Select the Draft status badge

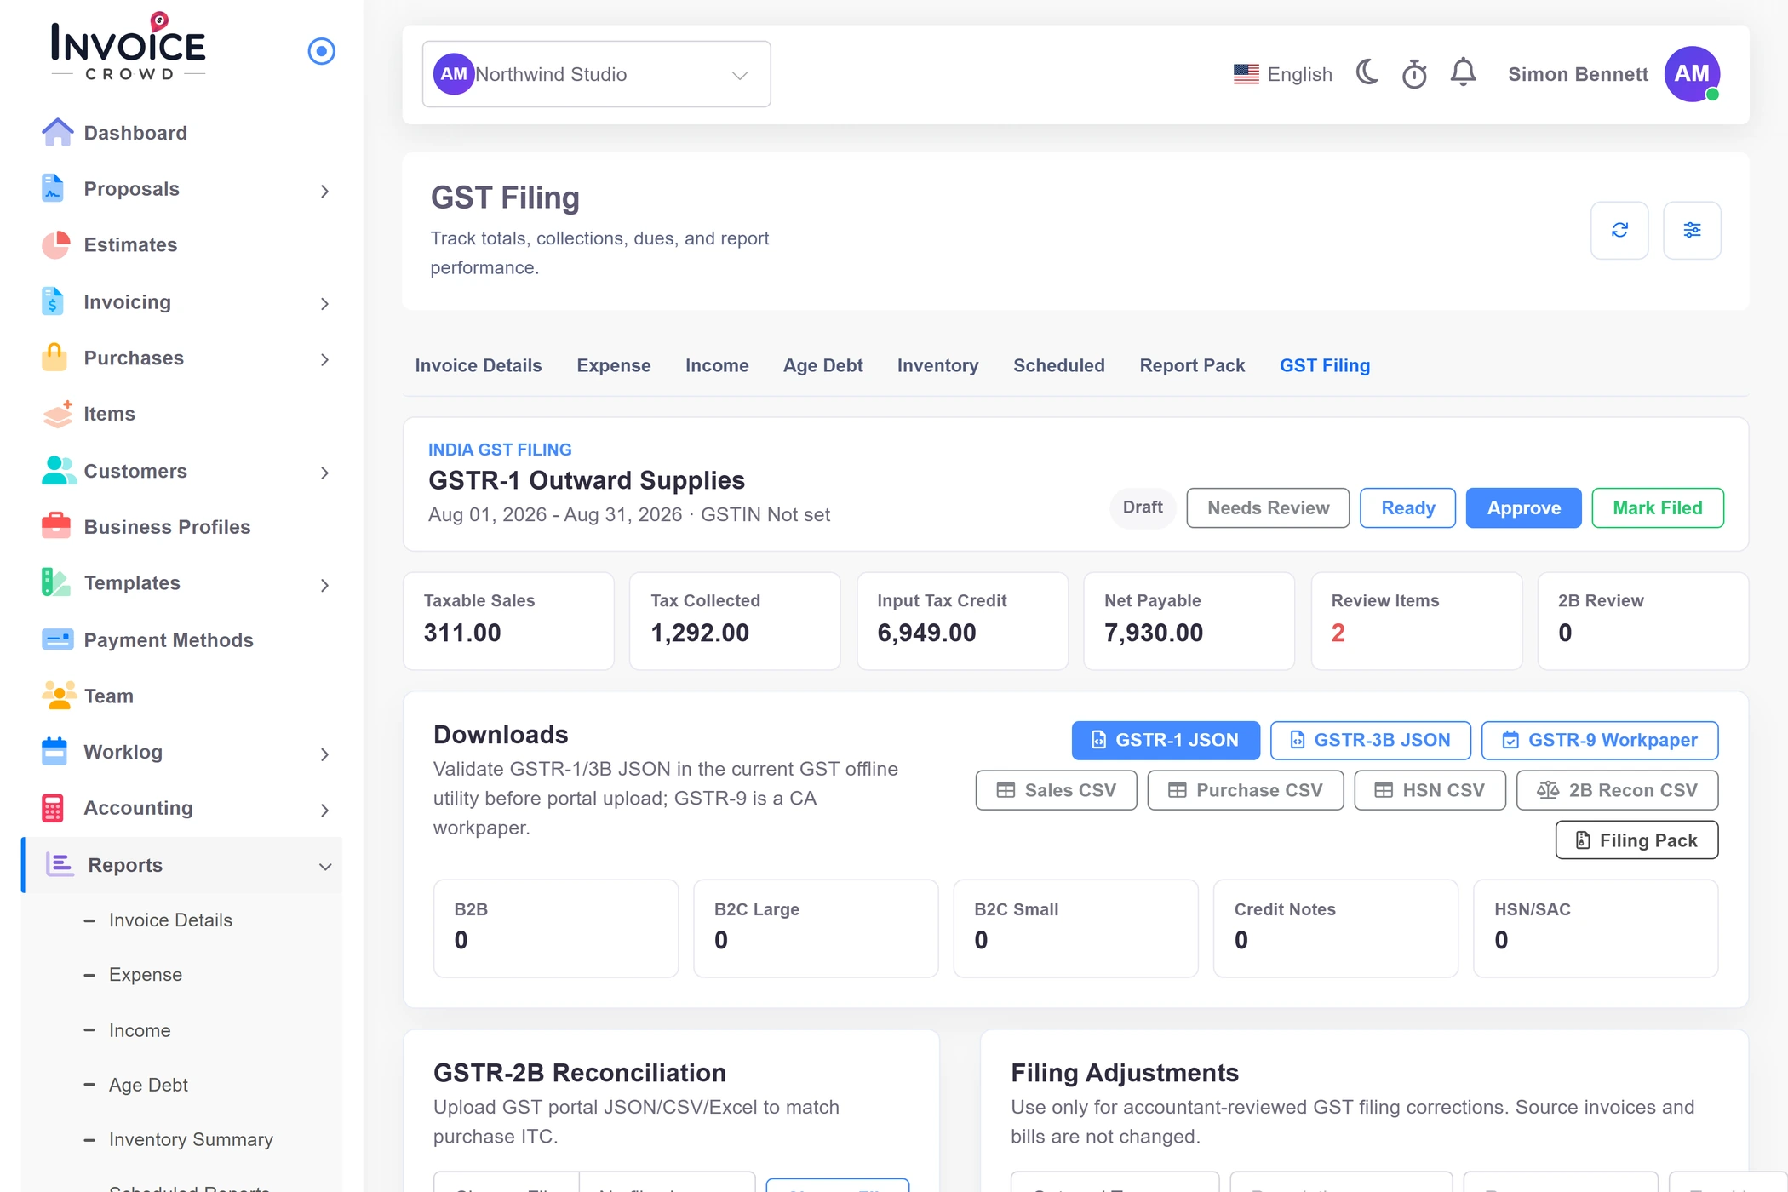point(1143,507)
